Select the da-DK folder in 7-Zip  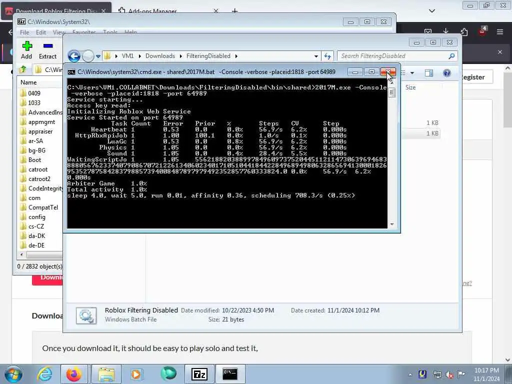click(x=36, y=236)
